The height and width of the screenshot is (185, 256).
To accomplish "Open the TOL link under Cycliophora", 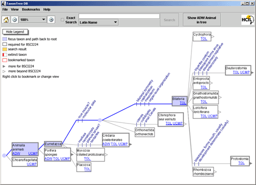I will click(x=204, y=38).
